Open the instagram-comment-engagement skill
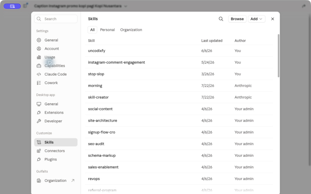 coord(179,62)
